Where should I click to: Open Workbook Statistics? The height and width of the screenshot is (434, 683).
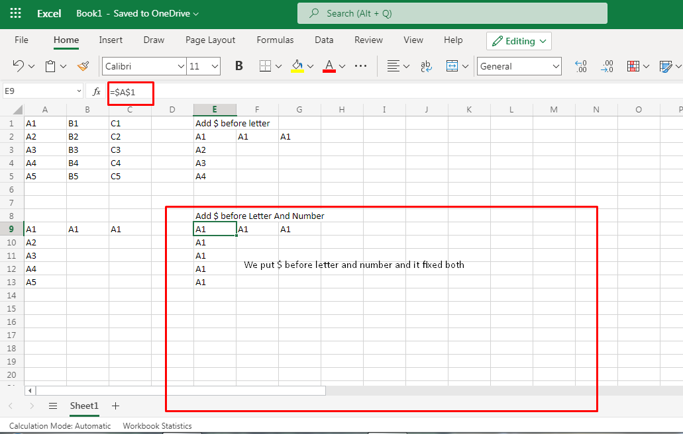tap(157, 426)
